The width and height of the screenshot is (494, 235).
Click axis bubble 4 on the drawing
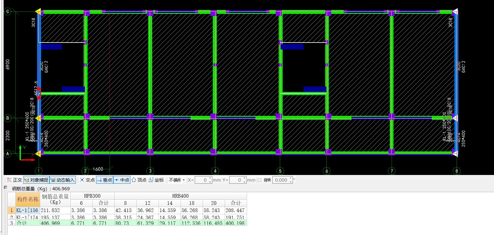coord(215,171)
